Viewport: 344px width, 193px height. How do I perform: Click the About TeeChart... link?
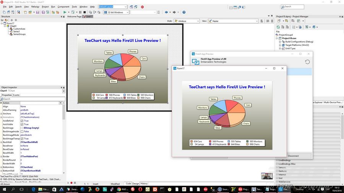point(41,179)
